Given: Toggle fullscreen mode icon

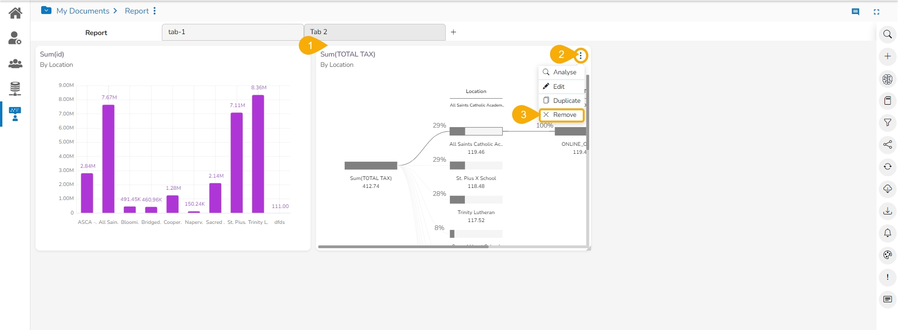Looking at the screenshot, I should 876,12.
